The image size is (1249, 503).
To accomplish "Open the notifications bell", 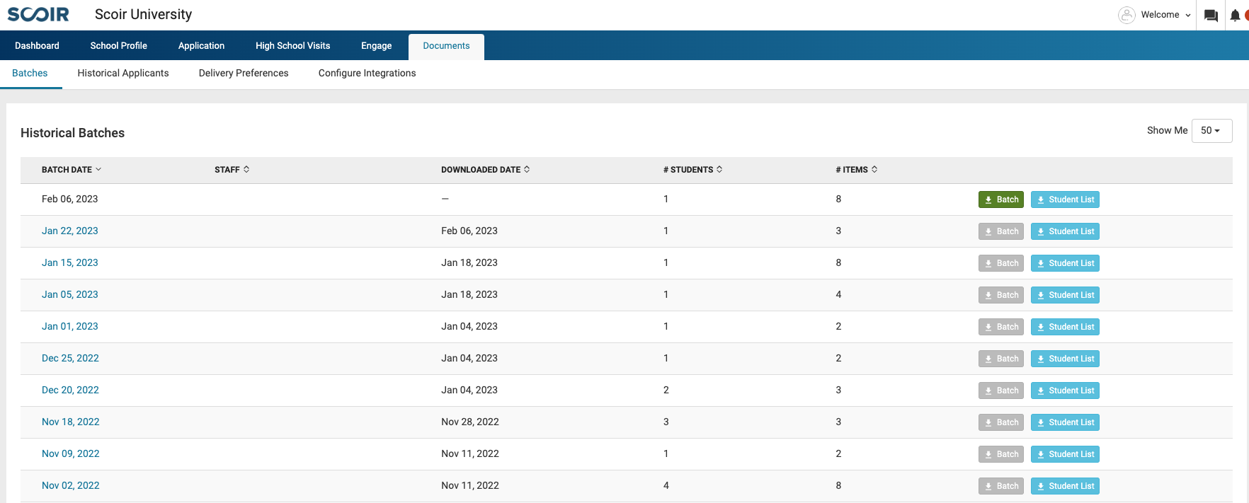I will [1235, 16].
